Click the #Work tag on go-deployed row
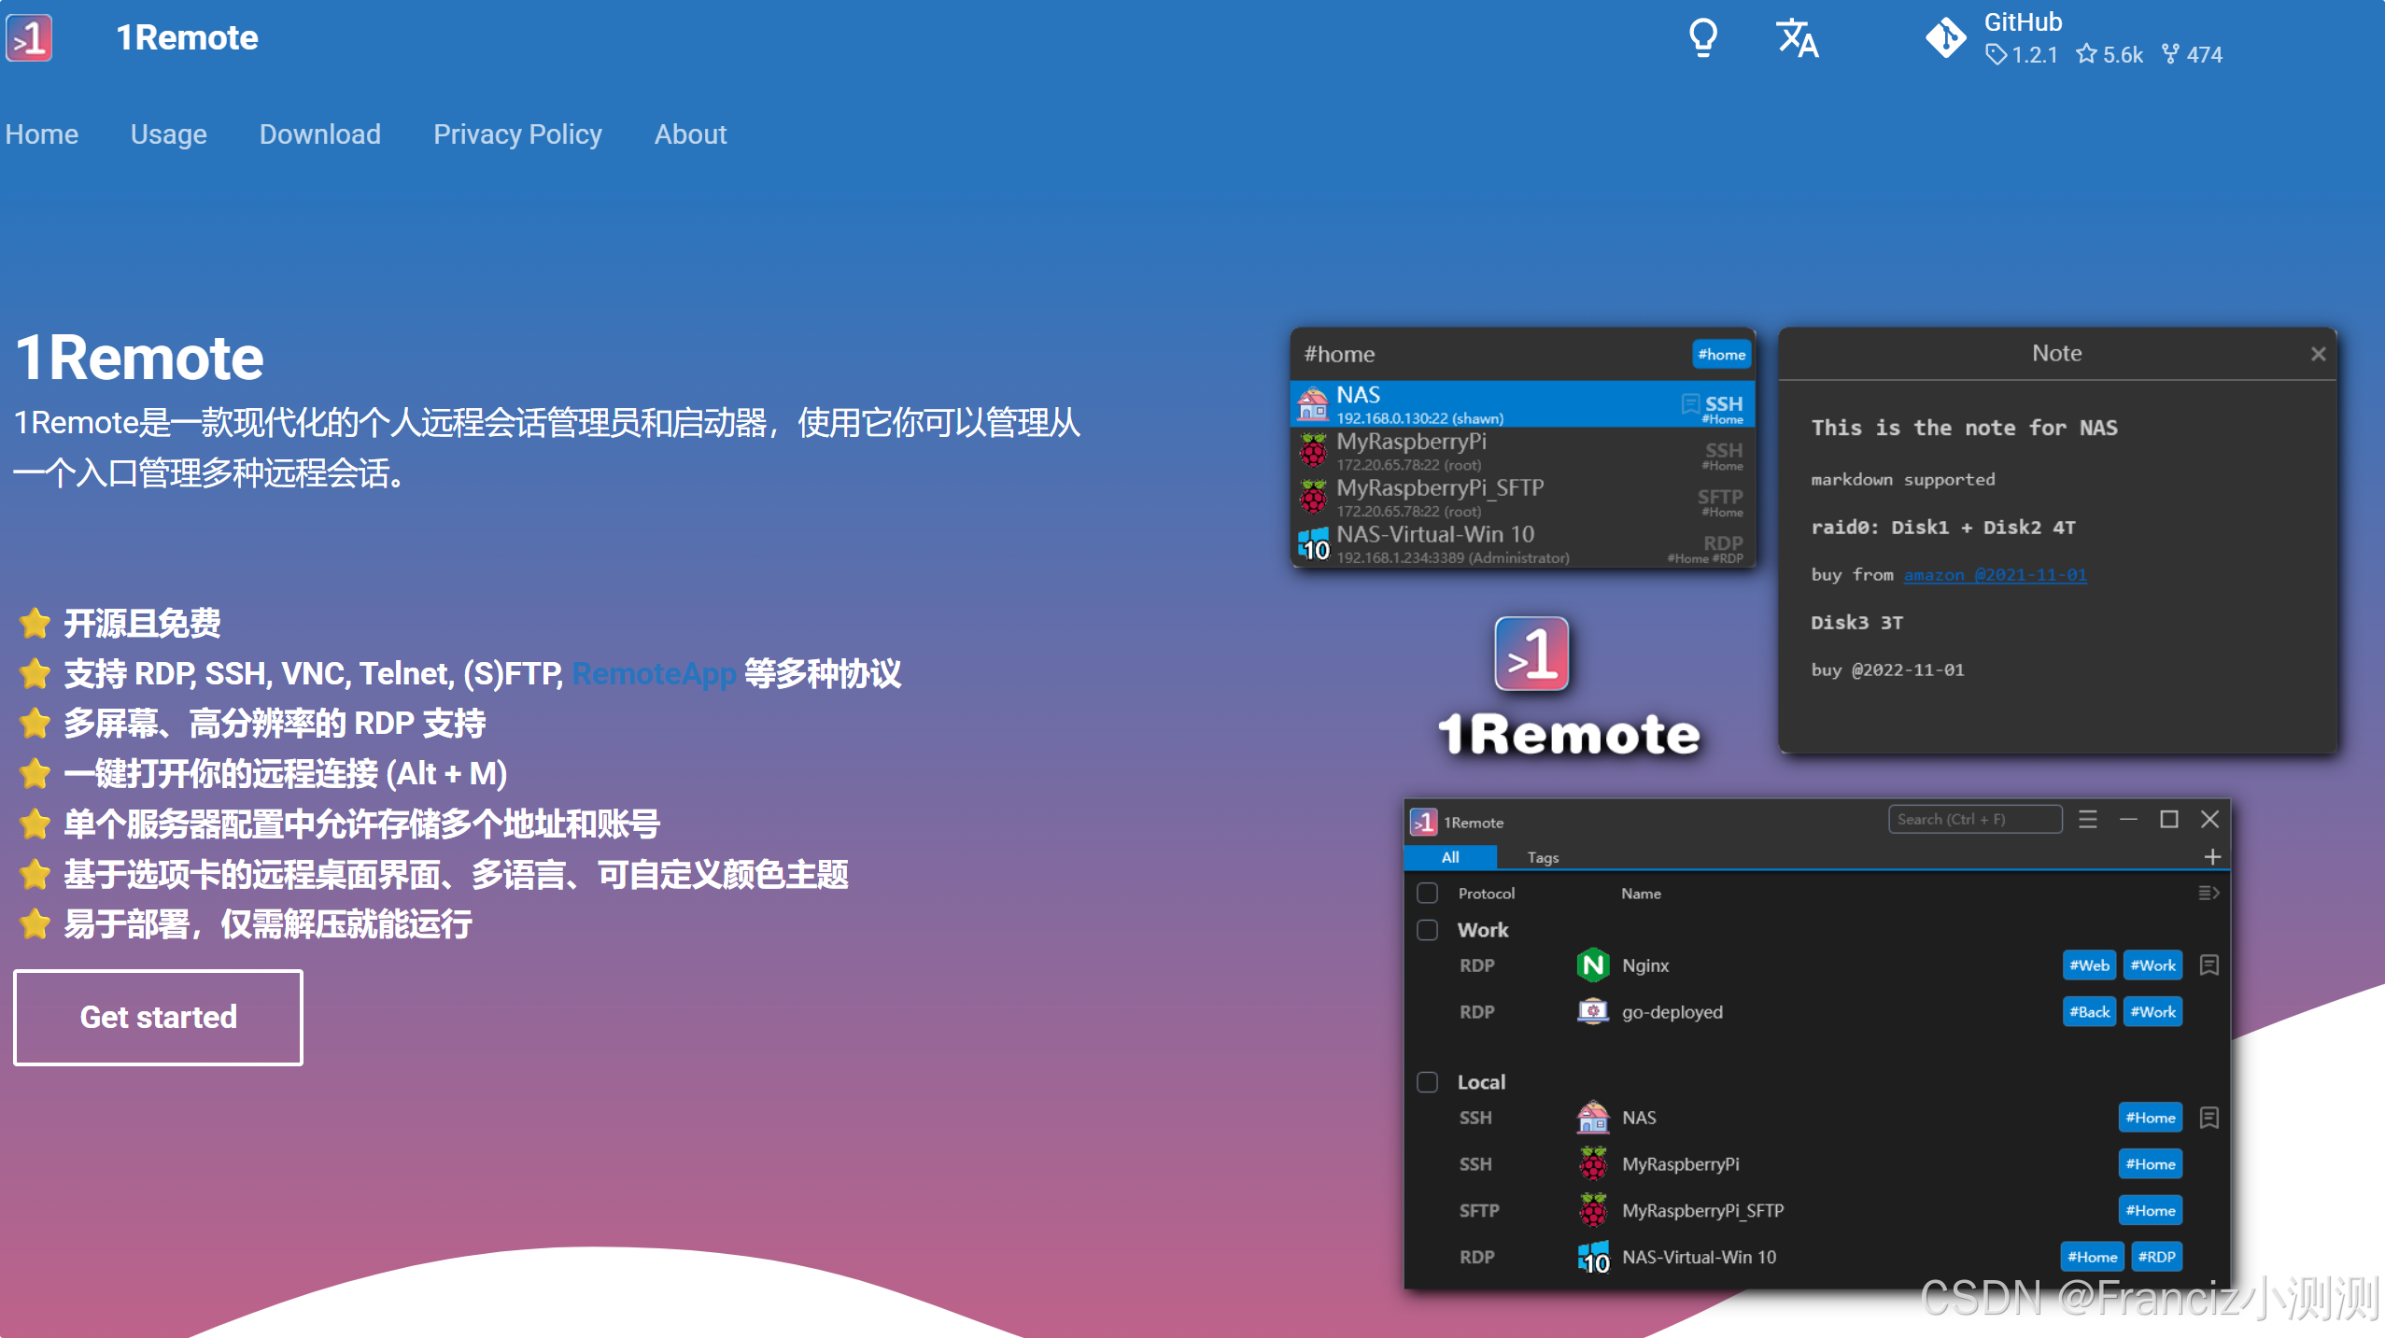Viewport: 2385px width, 1338px height. (x=2152, y=1012)
